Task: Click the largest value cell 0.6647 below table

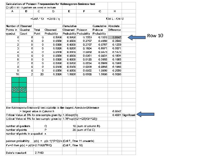Action: [x=115, y=111]
